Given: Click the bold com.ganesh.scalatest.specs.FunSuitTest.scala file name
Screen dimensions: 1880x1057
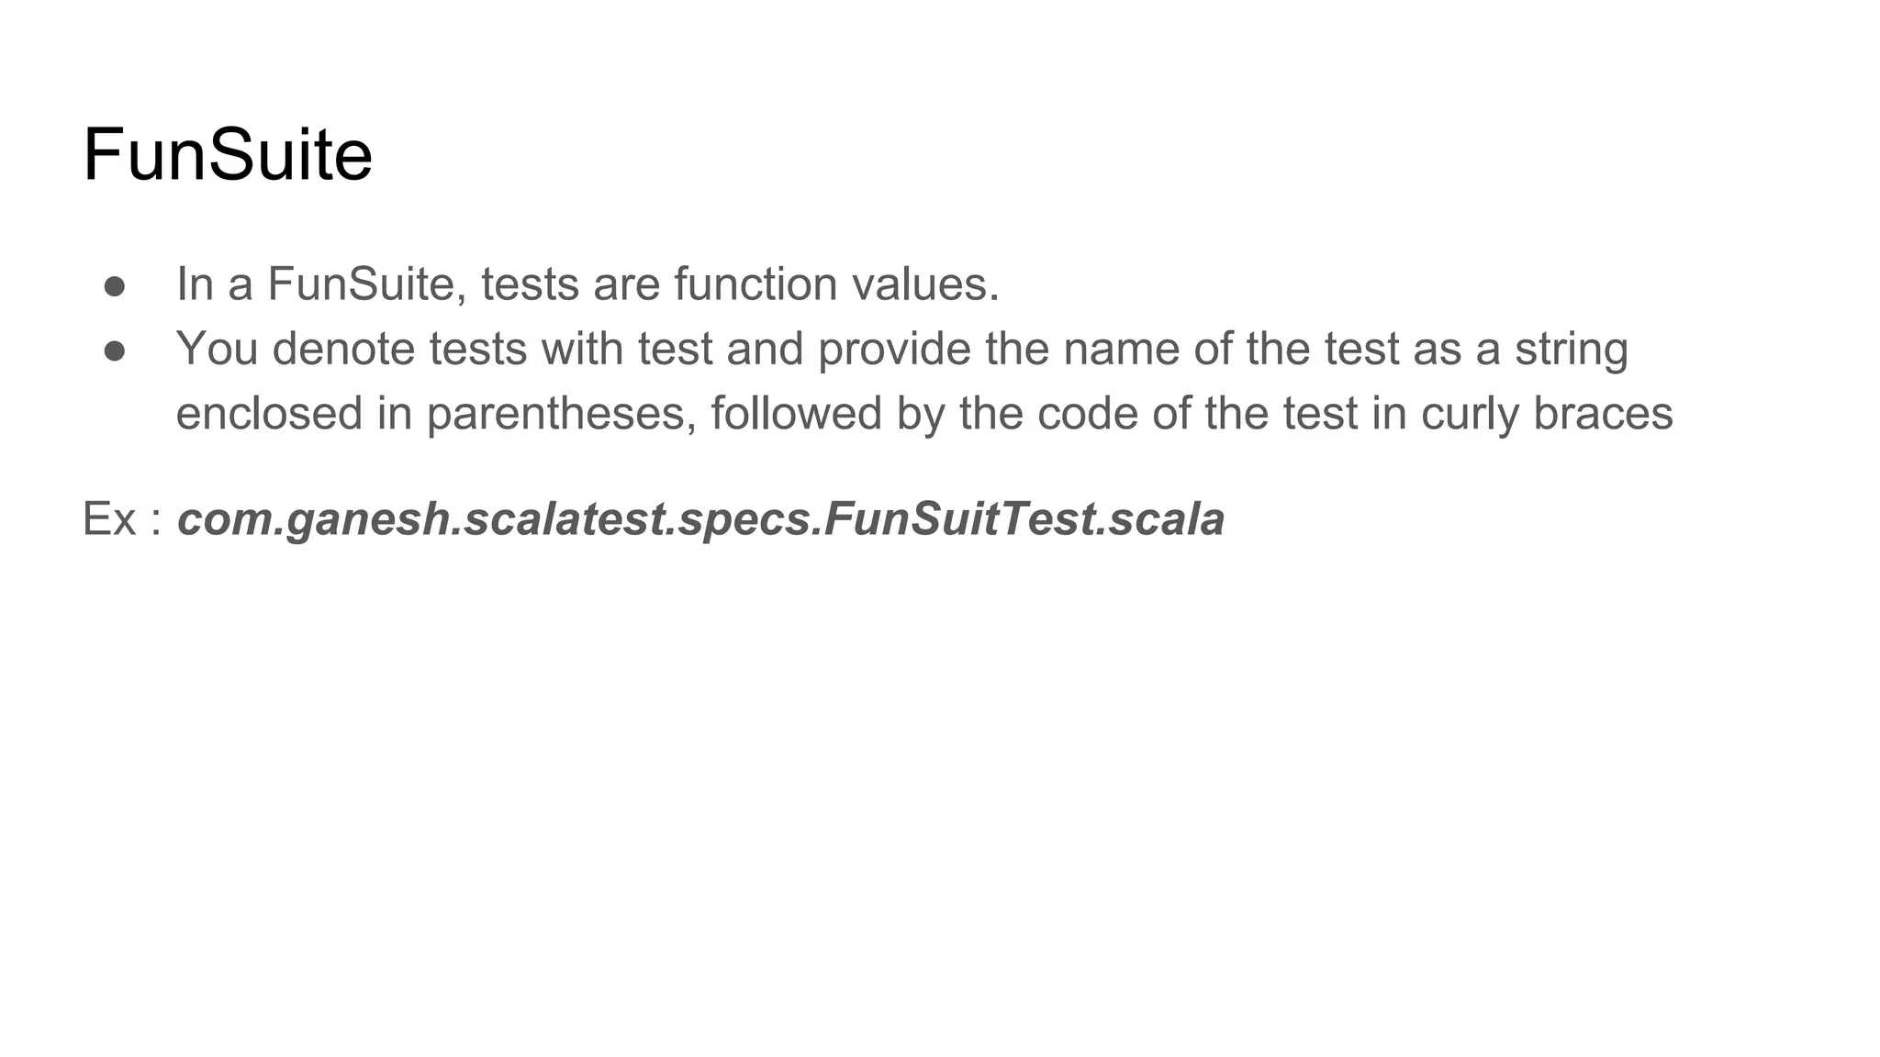Looking at the screenshot, I should (700, 519).
